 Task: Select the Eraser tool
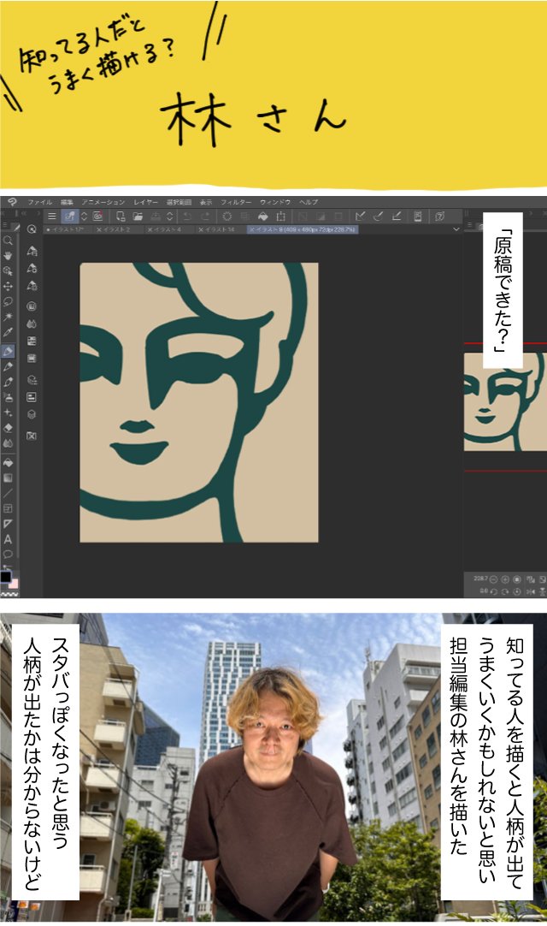tap(8, 428)
